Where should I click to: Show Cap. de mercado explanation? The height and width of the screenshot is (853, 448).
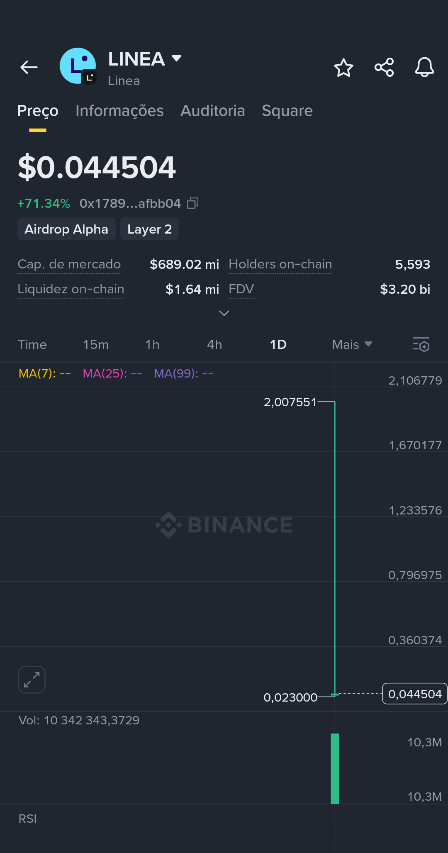coord(69,264)
